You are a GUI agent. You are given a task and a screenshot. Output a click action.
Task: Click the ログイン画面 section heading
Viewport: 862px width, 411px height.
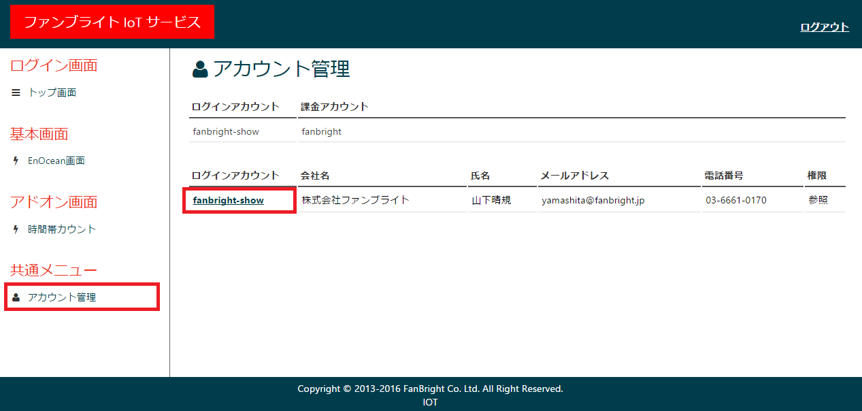(x=54, y=65)
